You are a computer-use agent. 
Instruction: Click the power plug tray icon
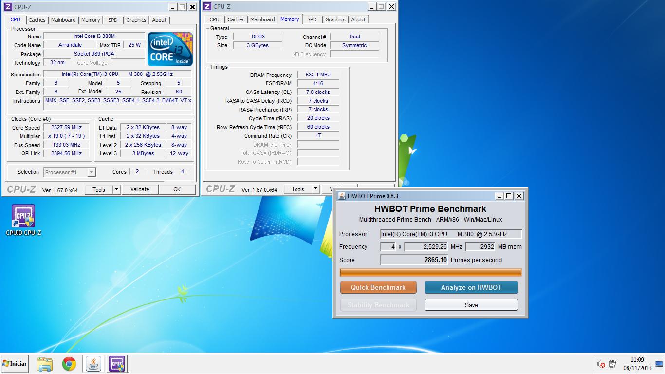(x=612, y=364)
